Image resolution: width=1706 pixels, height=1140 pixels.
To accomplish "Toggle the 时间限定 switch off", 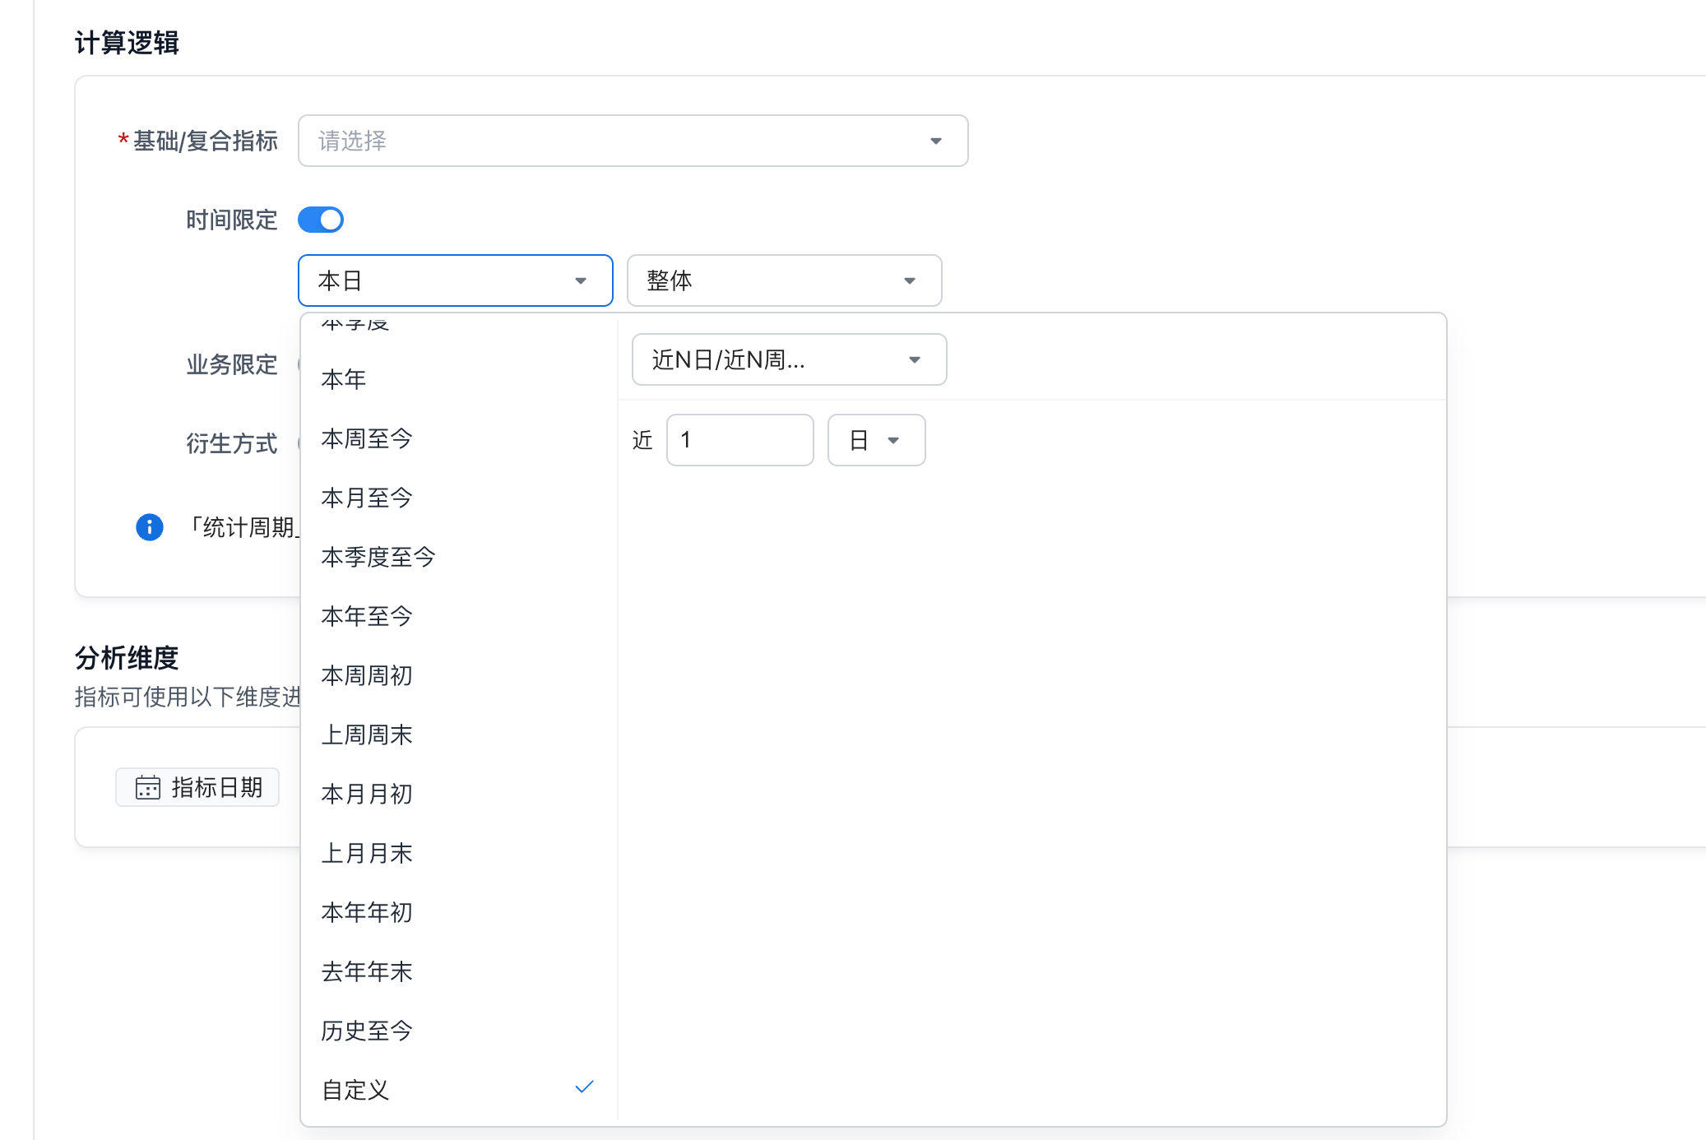I will coord(321,220).
